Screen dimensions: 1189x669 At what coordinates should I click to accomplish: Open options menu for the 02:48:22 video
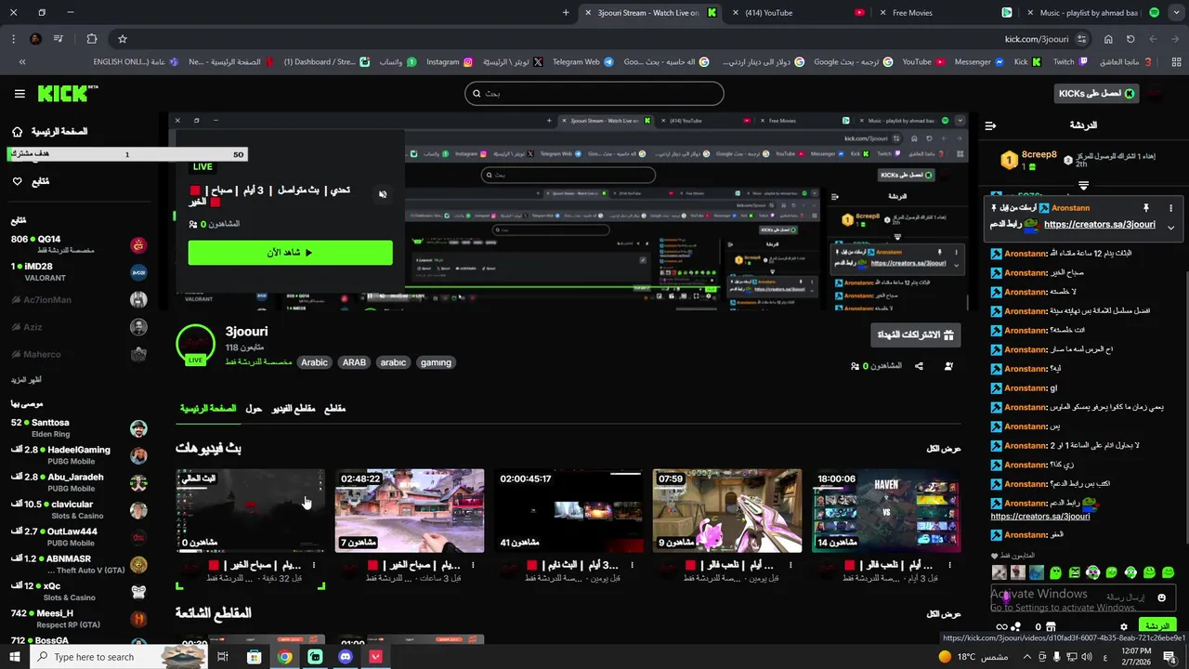(473, 565)
